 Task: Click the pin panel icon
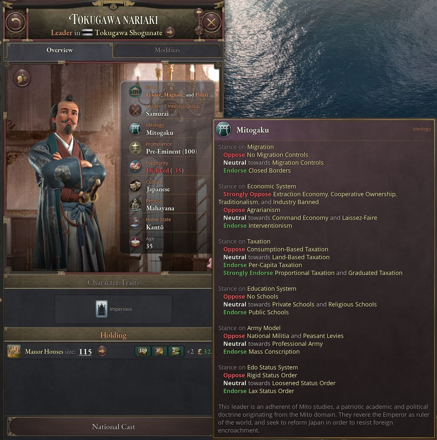(199, 13)
